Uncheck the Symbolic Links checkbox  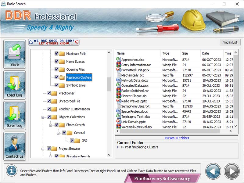(x=56, y=85)
